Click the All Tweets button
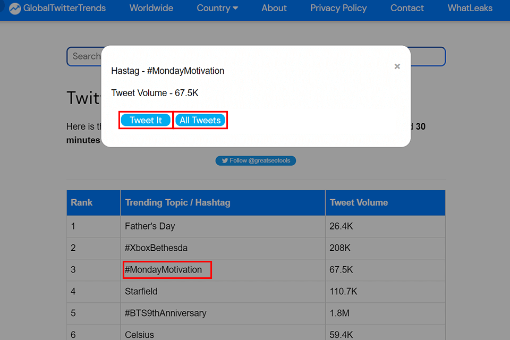The width and height of the screenshot is (510, 340). 200,120
